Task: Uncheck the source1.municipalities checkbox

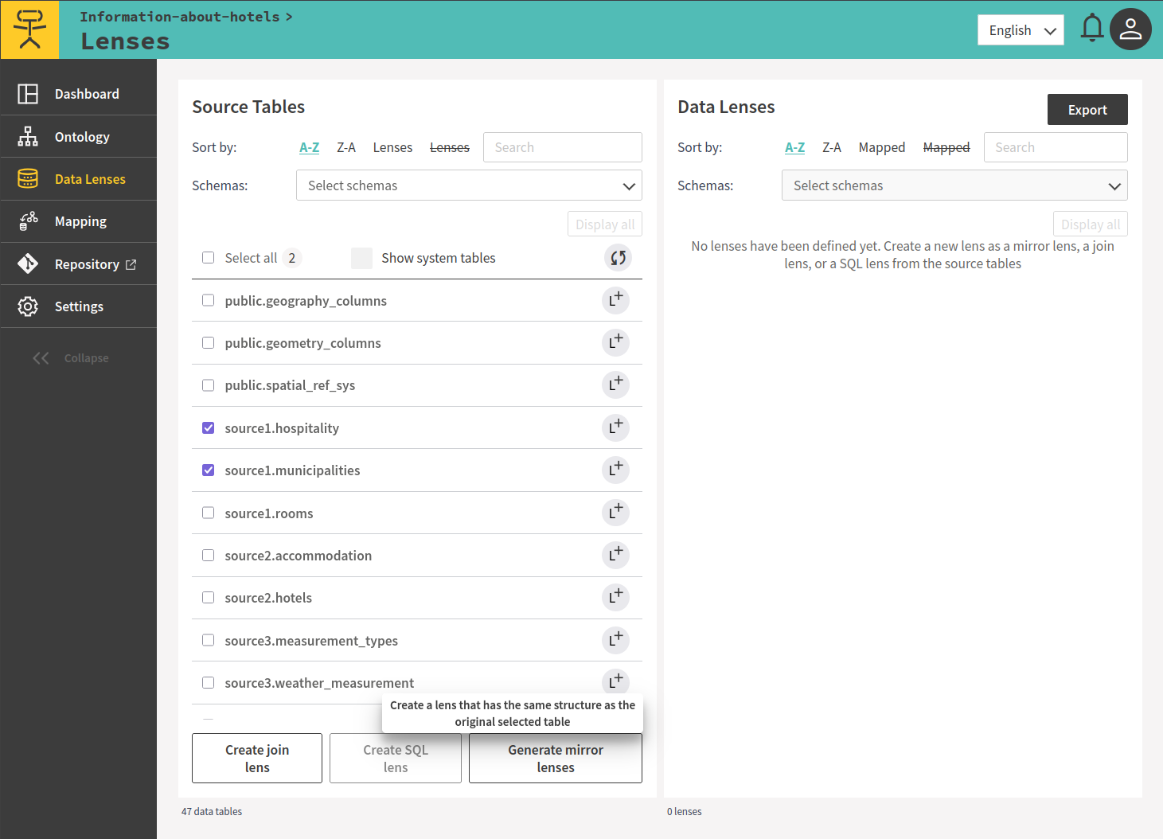Action: coord(209,470)
